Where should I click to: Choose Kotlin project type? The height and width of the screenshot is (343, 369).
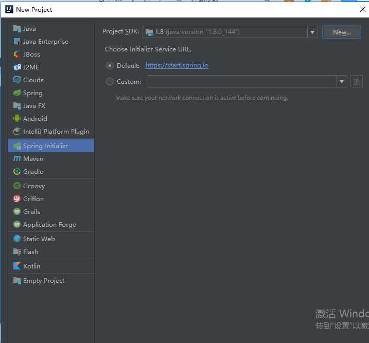pos(51,266)
